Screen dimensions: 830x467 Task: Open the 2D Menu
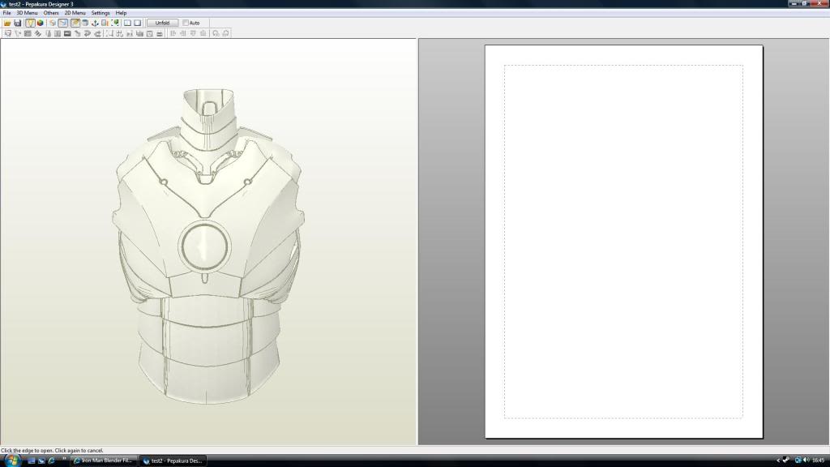click(75, 13)
